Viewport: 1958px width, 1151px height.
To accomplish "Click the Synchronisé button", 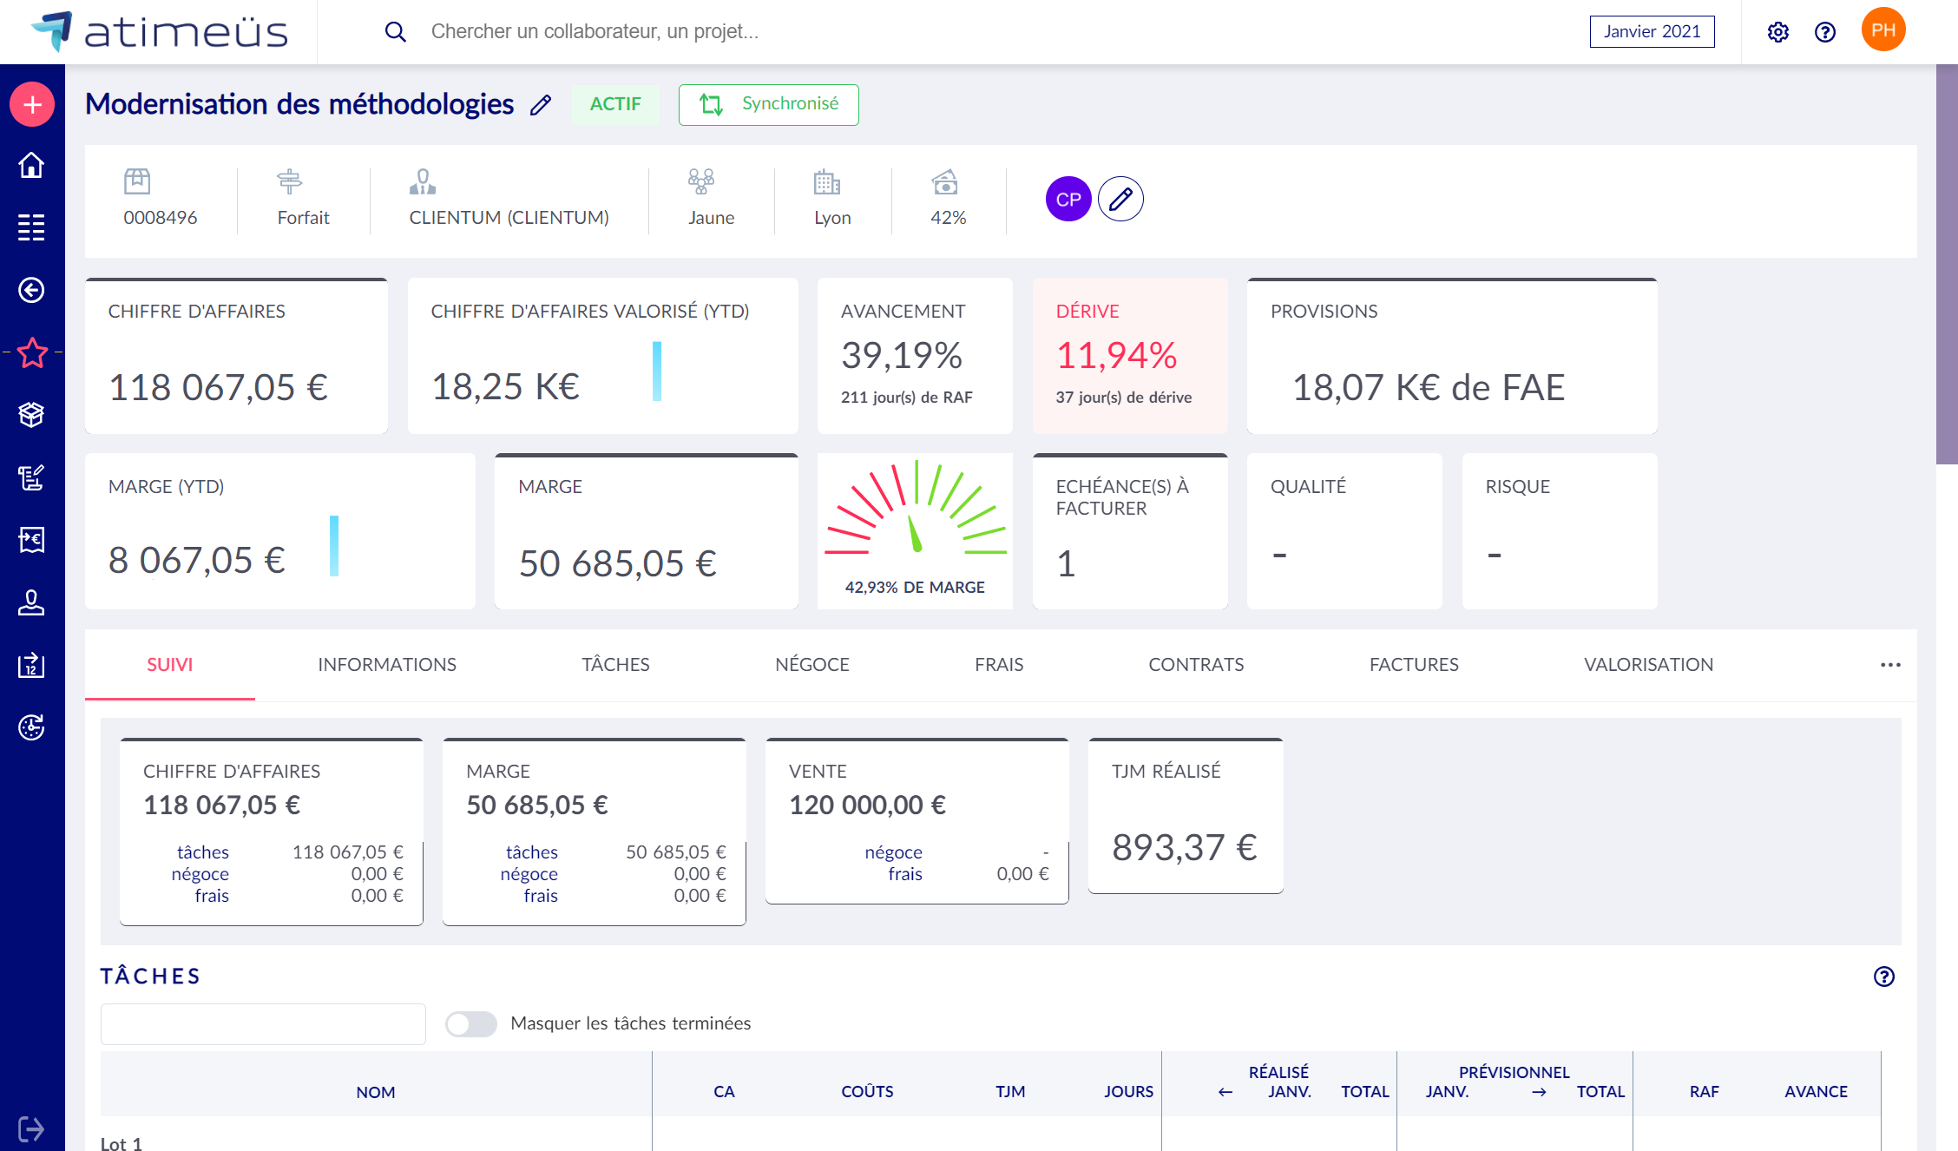I will tap(768, 105).
